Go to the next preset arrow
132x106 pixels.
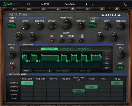92,4
